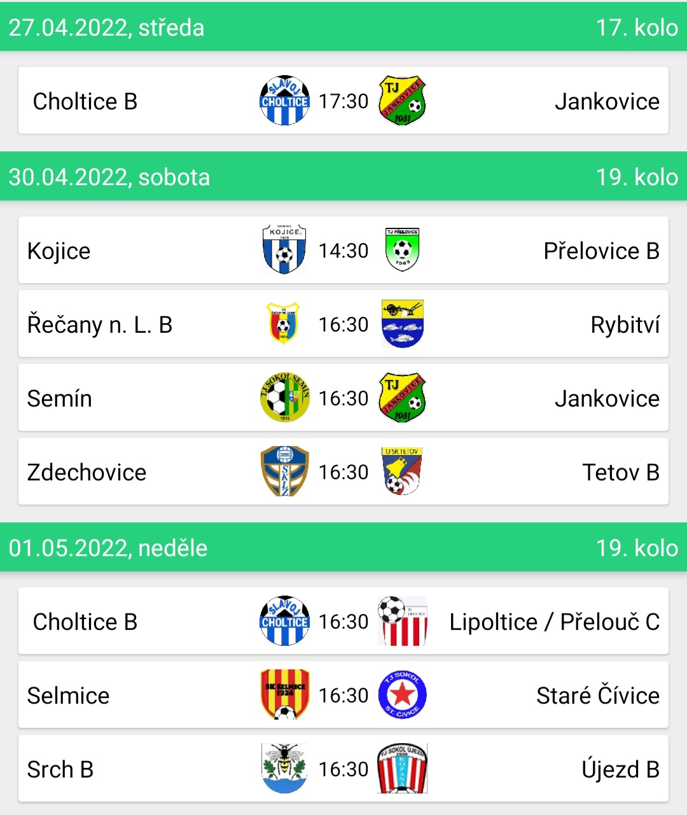687x815 pixels.
Task: Tap the 01.05.2022 neděle date header
Action: click(x=343, y=547)
